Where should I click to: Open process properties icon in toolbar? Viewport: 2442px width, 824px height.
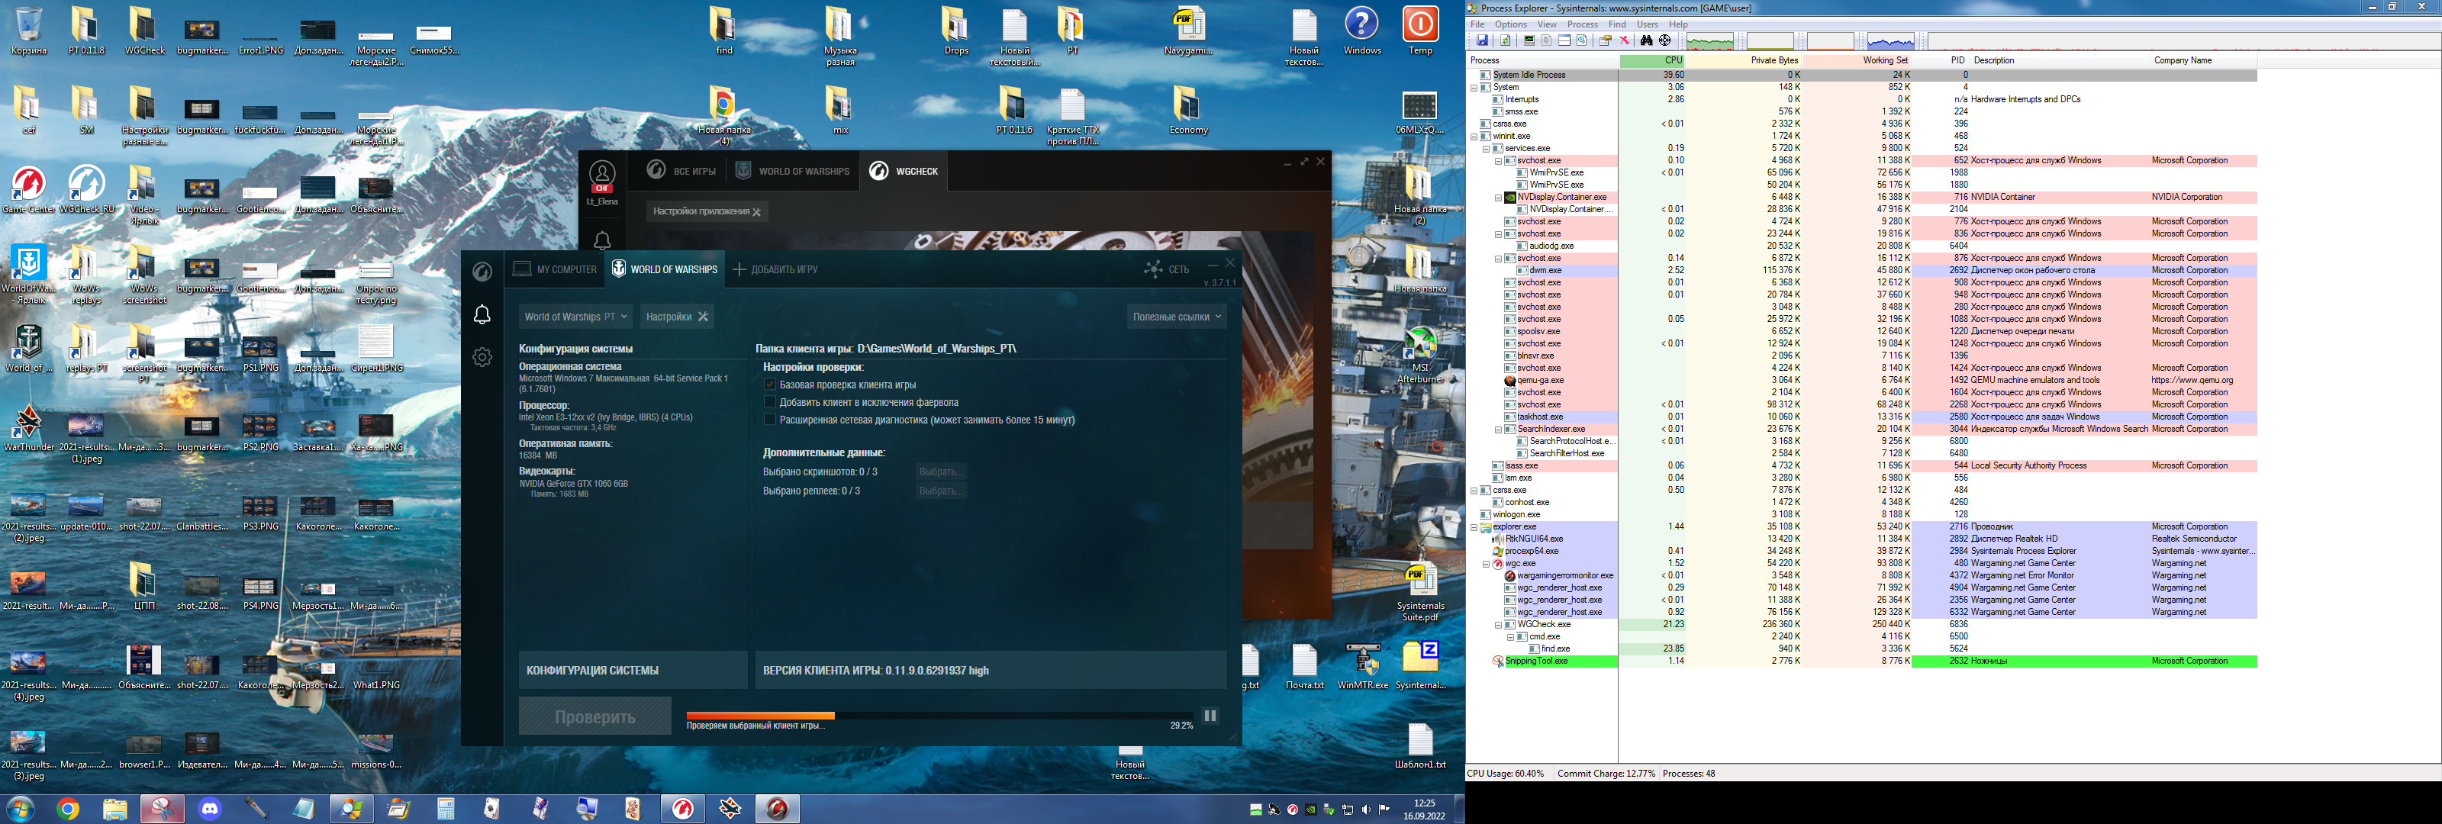point(1605,40)
